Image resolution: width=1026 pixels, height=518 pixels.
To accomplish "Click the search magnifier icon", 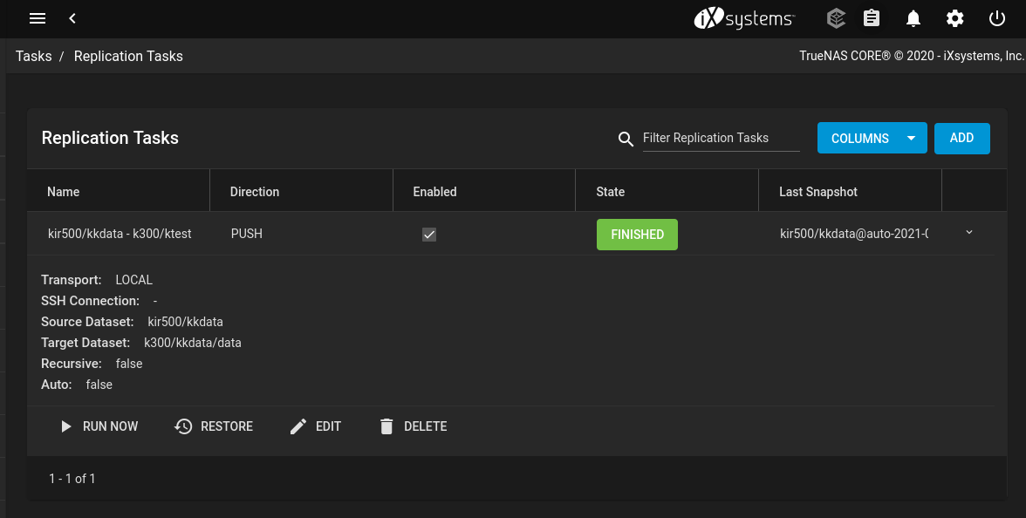I will click(x=626, y=139).
